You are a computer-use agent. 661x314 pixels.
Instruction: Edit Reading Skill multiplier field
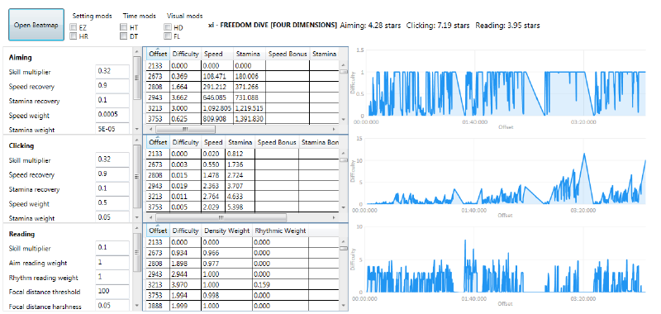point(112,248)
